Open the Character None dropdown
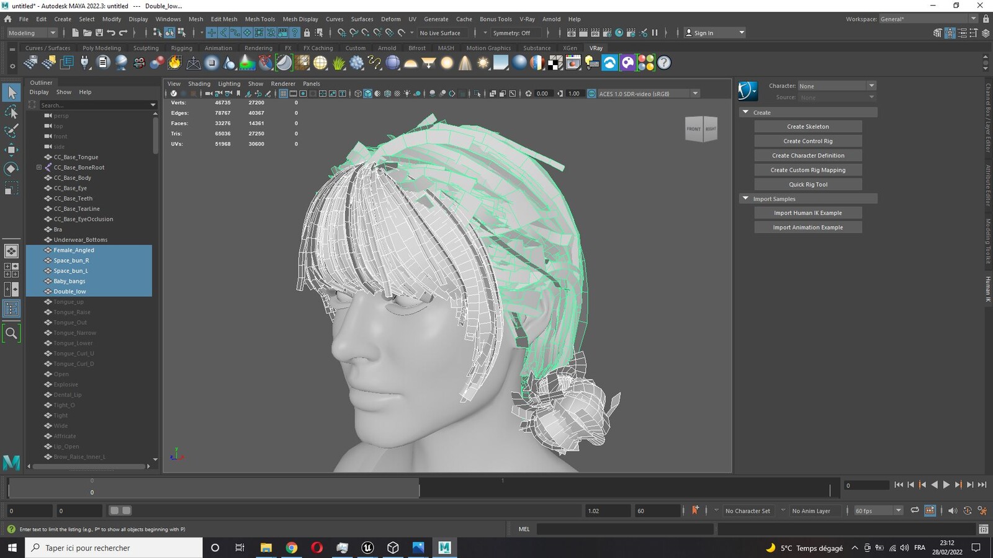 coord(837,86)
